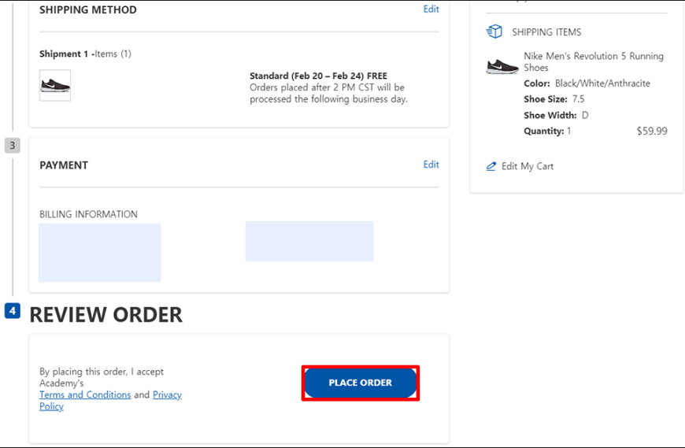
Task: Open the Privacy Policy link
Action: pyautogui.click(x=110, y=401)
